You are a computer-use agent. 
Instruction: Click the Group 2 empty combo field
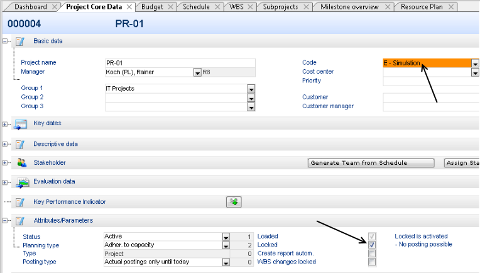[177, 98]
